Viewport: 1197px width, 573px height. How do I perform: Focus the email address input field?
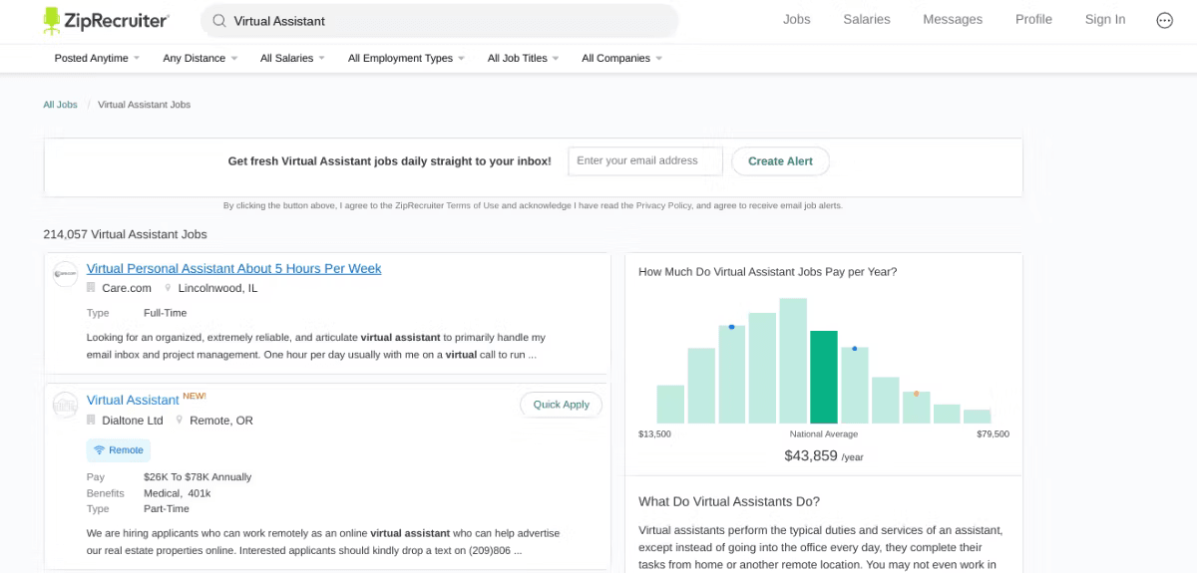645,161
